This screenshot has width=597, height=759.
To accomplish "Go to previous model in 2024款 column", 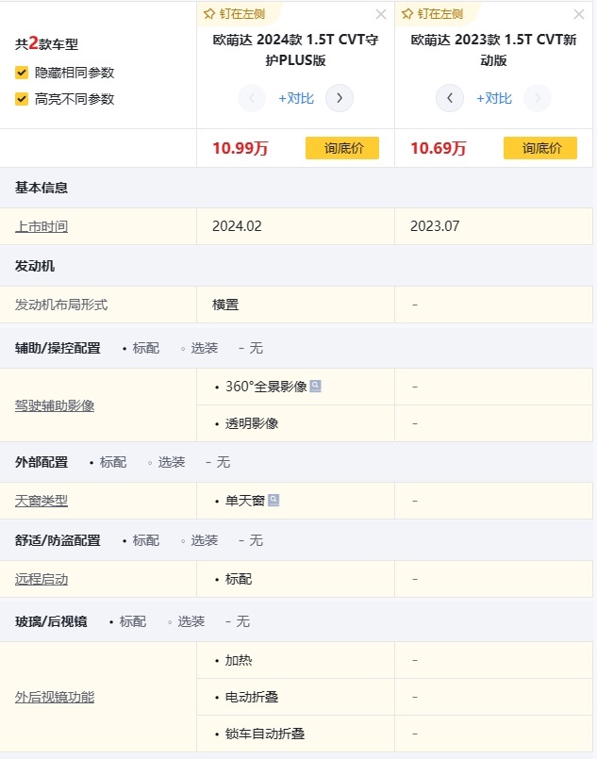I will 252,98.
